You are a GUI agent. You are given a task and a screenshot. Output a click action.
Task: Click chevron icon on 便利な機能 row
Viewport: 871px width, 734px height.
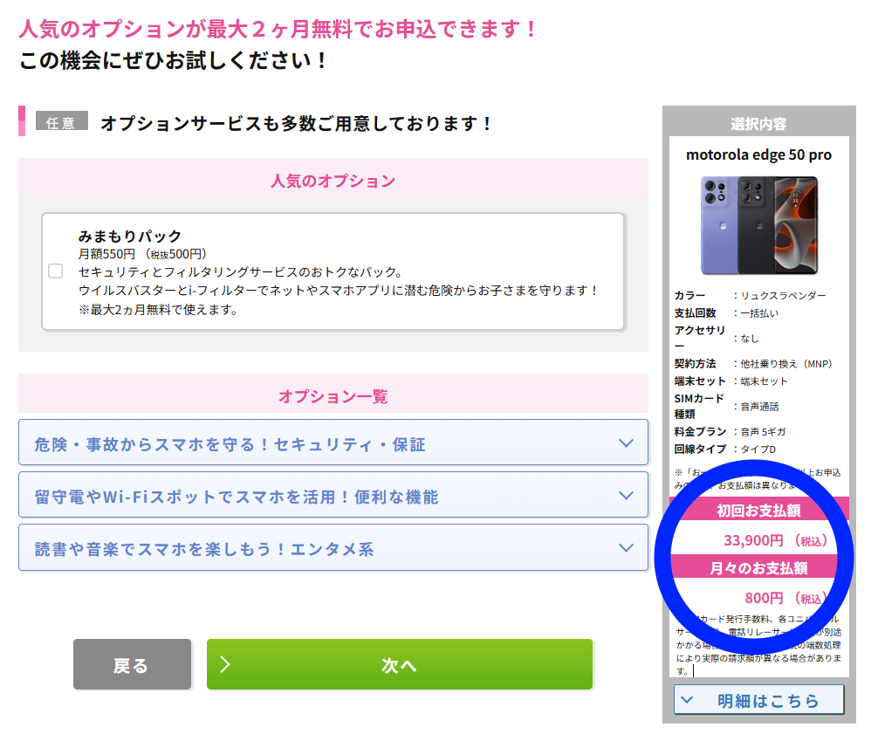626,495
